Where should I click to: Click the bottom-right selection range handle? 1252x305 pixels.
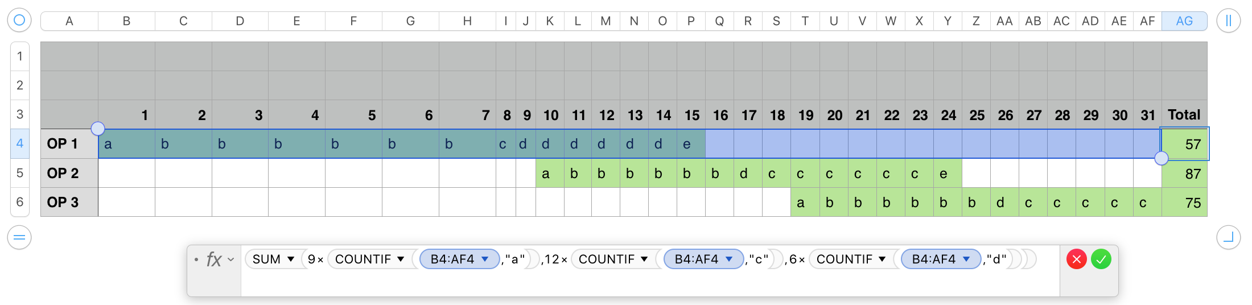(x=1161, y=158)
